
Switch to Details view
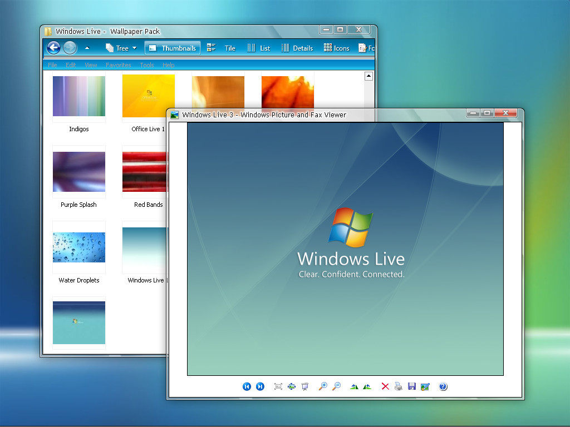click(x=297, y=48)
